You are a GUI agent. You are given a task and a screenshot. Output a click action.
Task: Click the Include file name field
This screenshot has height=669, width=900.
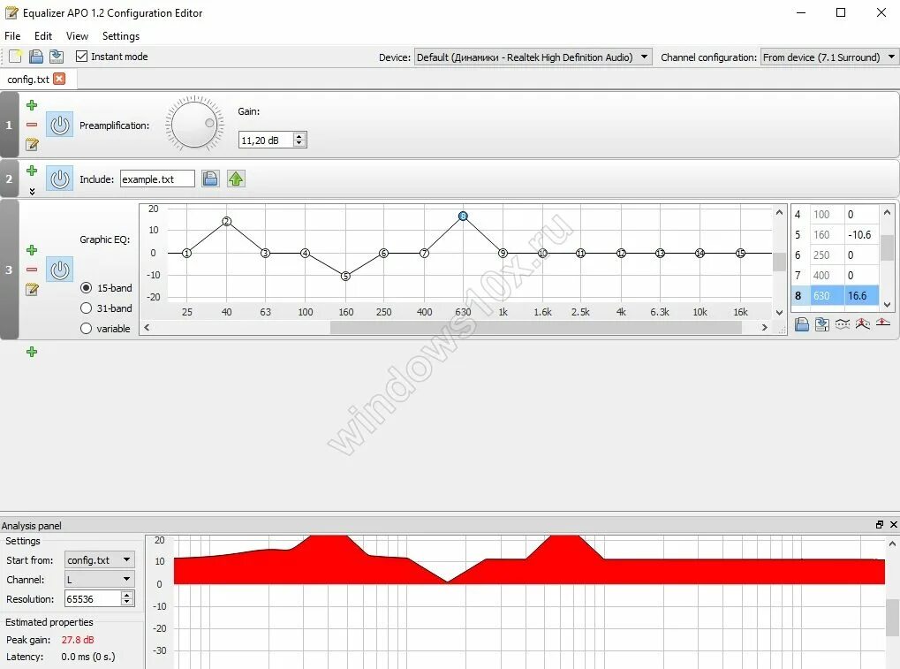(157, 179)
